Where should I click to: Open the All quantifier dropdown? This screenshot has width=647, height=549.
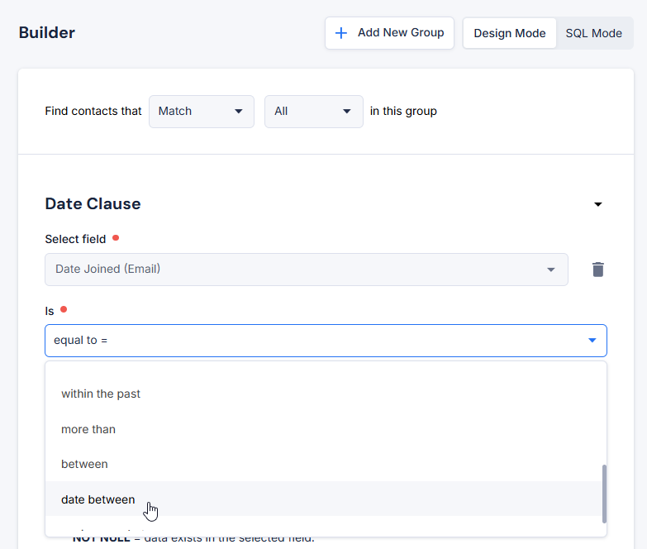[x=313, y=112]
